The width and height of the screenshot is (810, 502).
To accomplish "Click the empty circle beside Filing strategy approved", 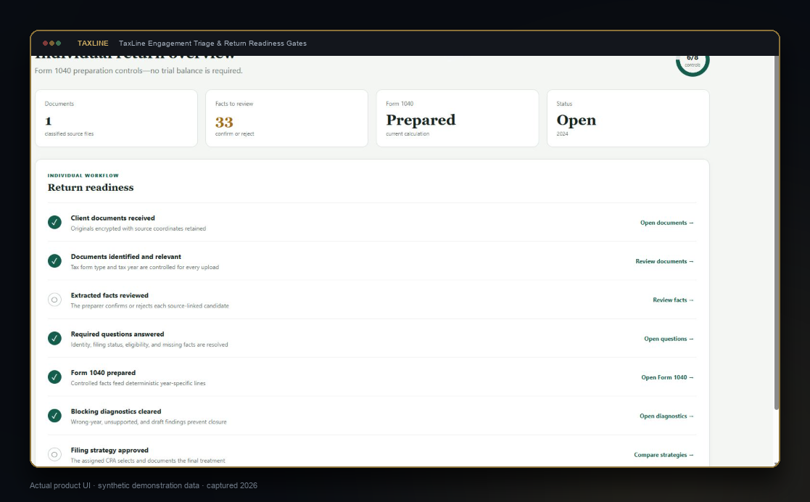I will point(54,454).
